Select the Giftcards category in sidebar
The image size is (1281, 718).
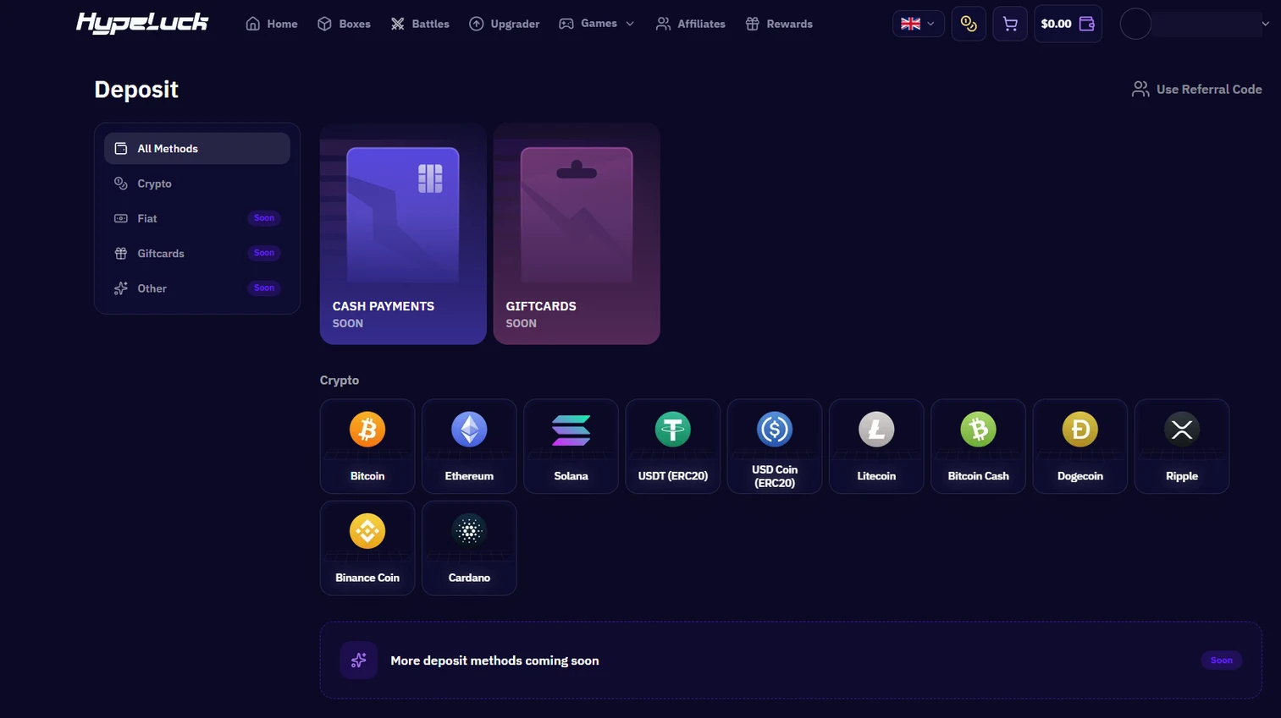197,253
